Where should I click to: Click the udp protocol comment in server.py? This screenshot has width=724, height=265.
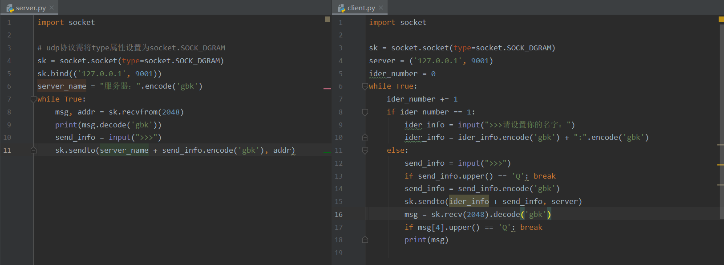(131, 48)
